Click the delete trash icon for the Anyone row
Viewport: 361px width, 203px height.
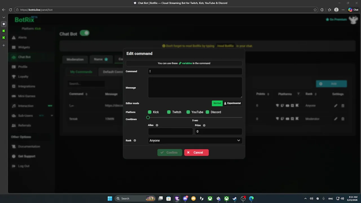[343, 106]
